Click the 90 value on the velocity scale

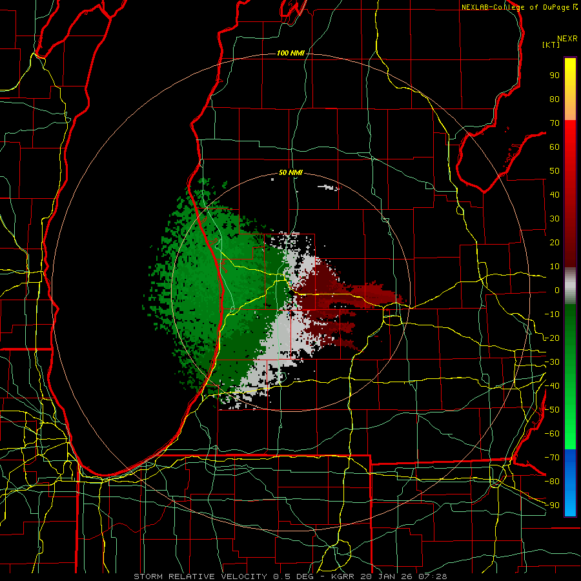tap(555, 76)
